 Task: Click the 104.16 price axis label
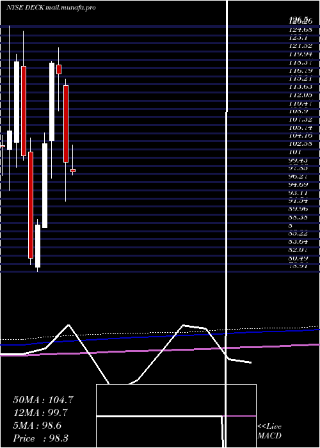[x=301, y=136]
